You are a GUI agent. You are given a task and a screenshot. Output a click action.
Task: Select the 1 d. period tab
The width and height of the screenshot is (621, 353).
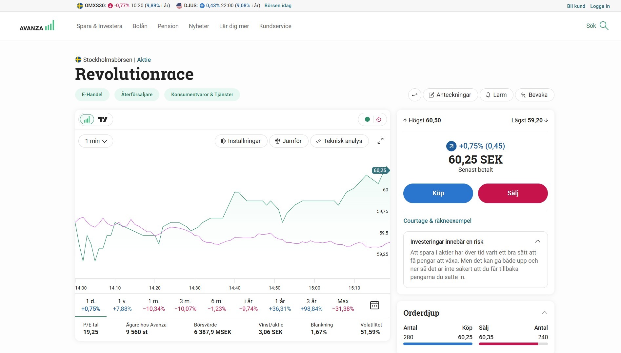click(91, 305)
